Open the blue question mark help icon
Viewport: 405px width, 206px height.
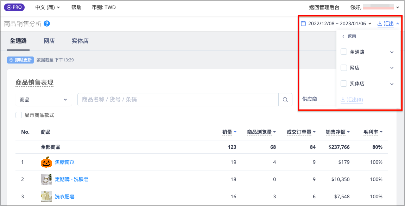pos(47,24)
